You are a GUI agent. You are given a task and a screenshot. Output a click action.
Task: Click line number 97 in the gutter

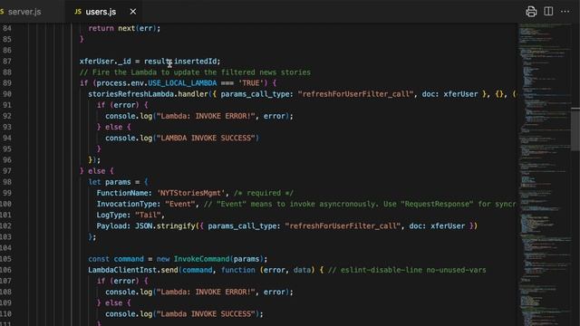click(x=7, y=171)
